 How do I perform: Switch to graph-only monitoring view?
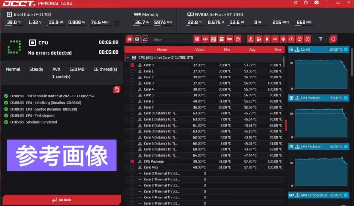point(145,39)
